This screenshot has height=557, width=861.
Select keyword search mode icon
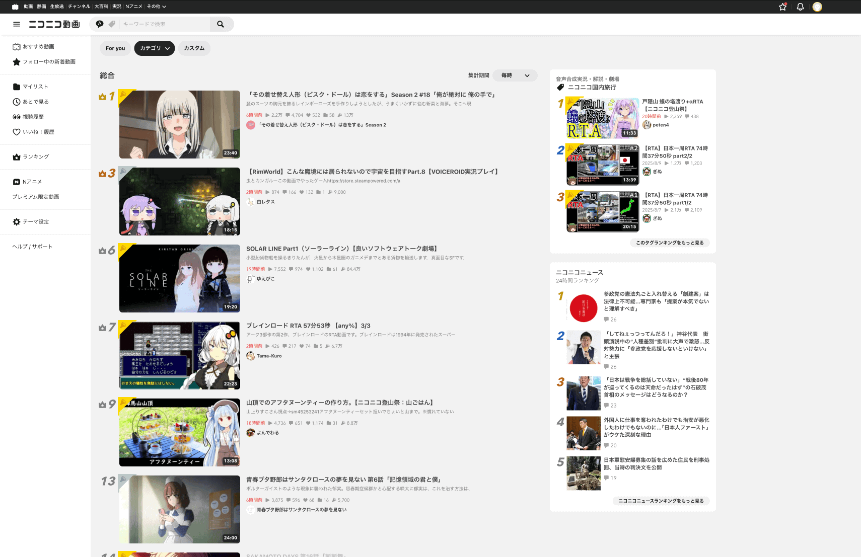click(100, 24)
